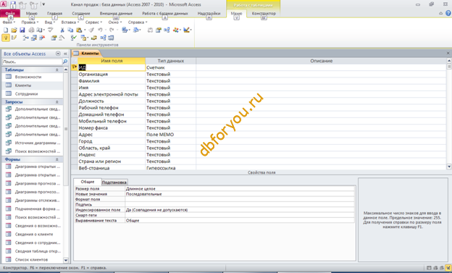Viewport: 452px width, 273px height.
Task: Switch to the Конструктор ribbon tab
Action: pyautogui.click(x=264, y=13)
